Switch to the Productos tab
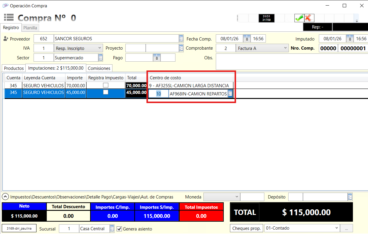The image size is (368, 234). tap(14, 68)
